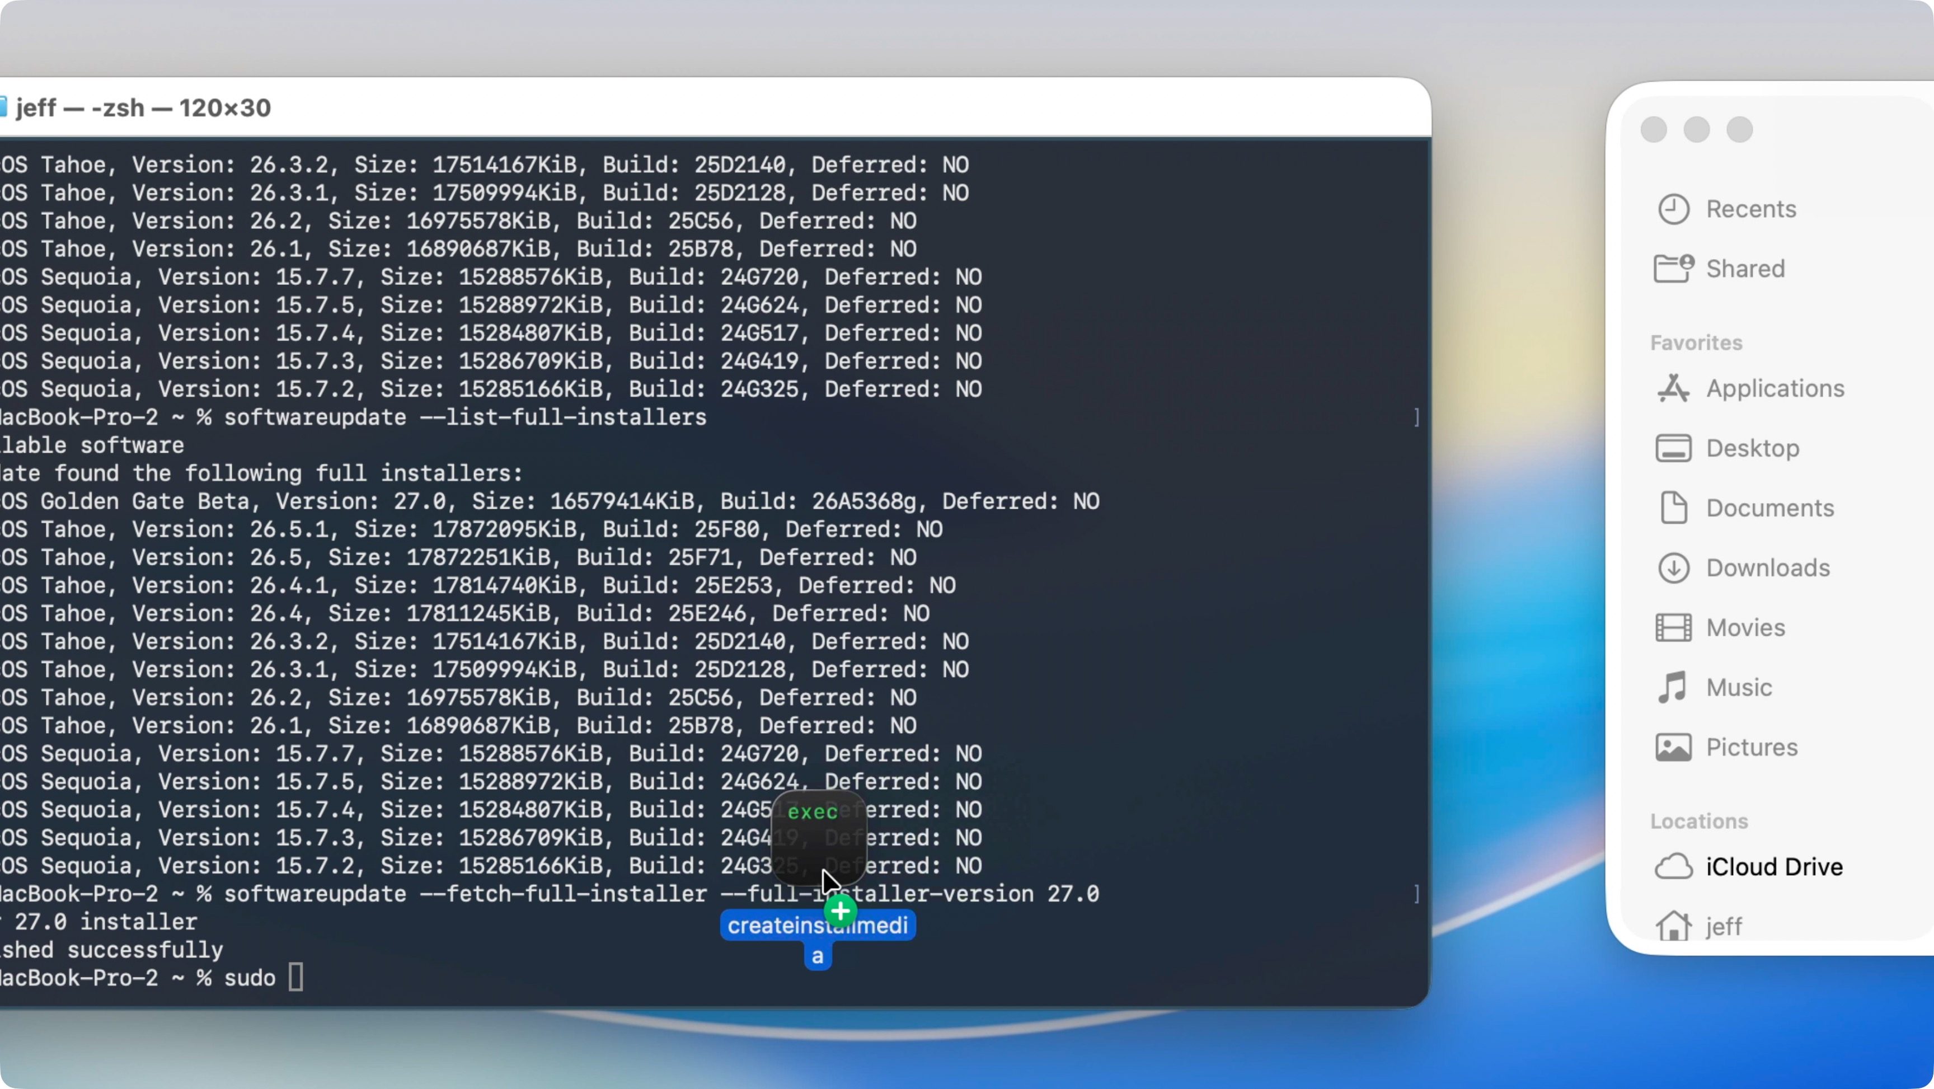Click the Music note icon
This screenshot has width=1934, height=1089.
(1673, 687)
